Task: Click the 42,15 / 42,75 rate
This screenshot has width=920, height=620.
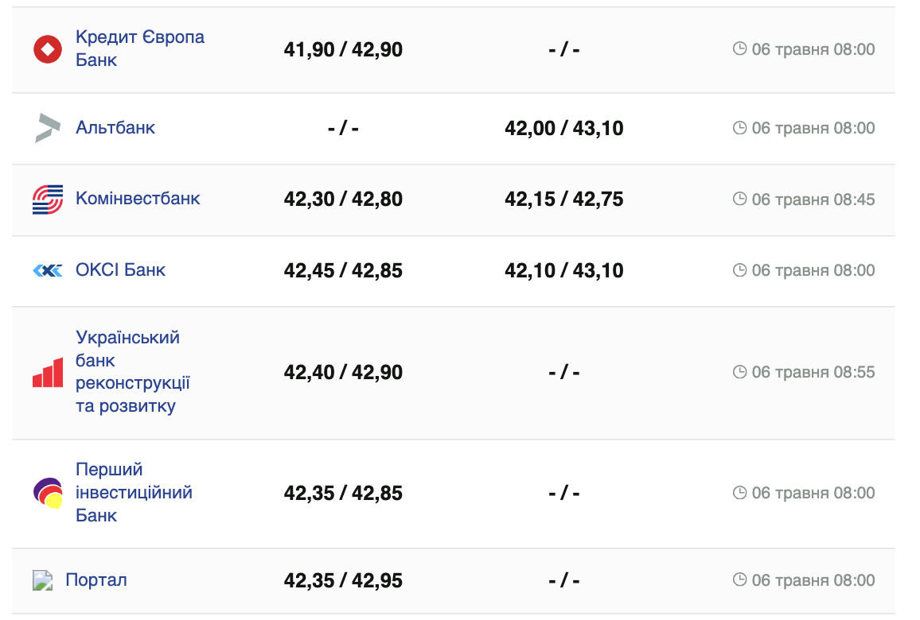Action: tap(563, 200)
